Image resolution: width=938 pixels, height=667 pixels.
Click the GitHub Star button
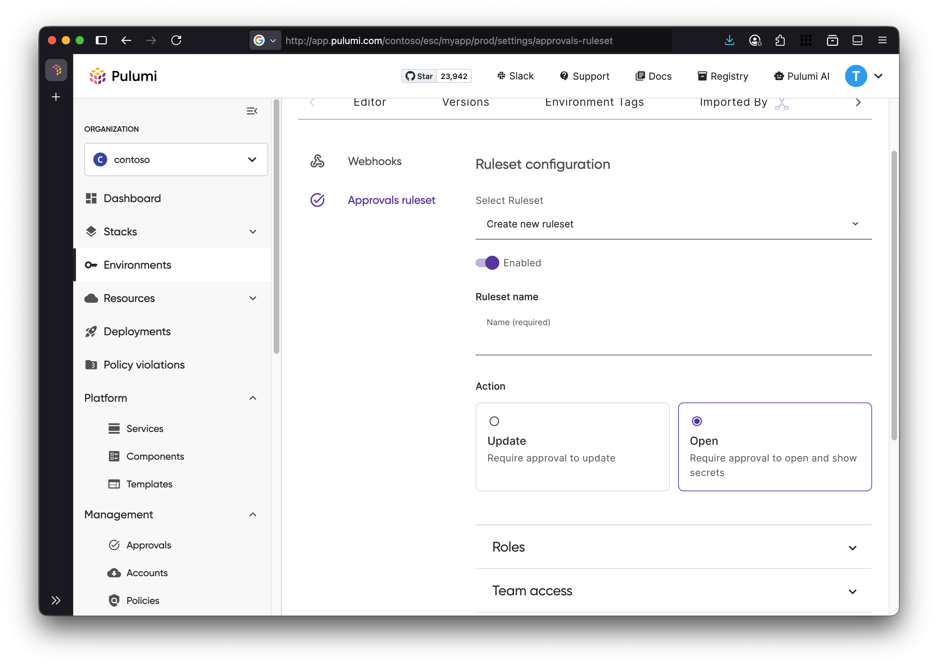(x=419, y=76)
